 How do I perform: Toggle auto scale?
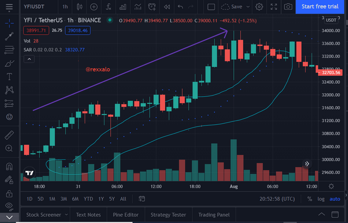[x=335, y=199]
